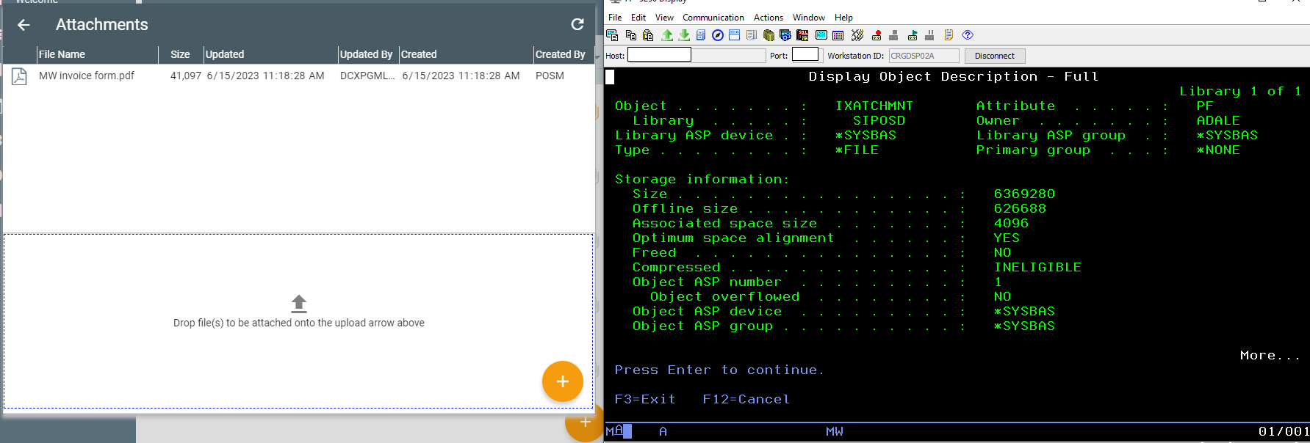Click the back arrow in Attachments header
This screenshot has width=1310, height=443.
point(24,25)
